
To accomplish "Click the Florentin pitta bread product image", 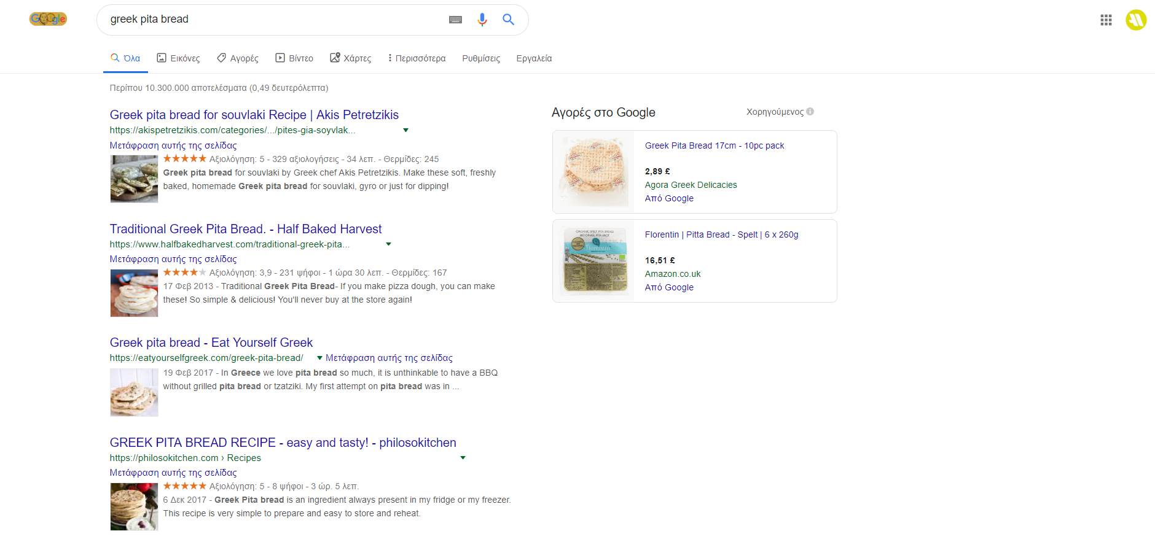I will tap(594, 260).
